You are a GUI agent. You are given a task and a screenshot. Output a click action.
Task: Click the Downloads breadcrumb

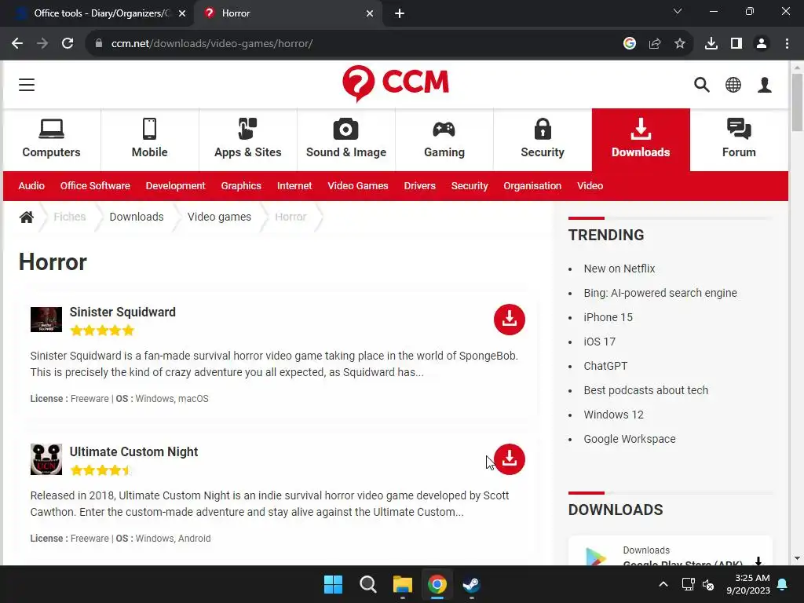(137, 217)
